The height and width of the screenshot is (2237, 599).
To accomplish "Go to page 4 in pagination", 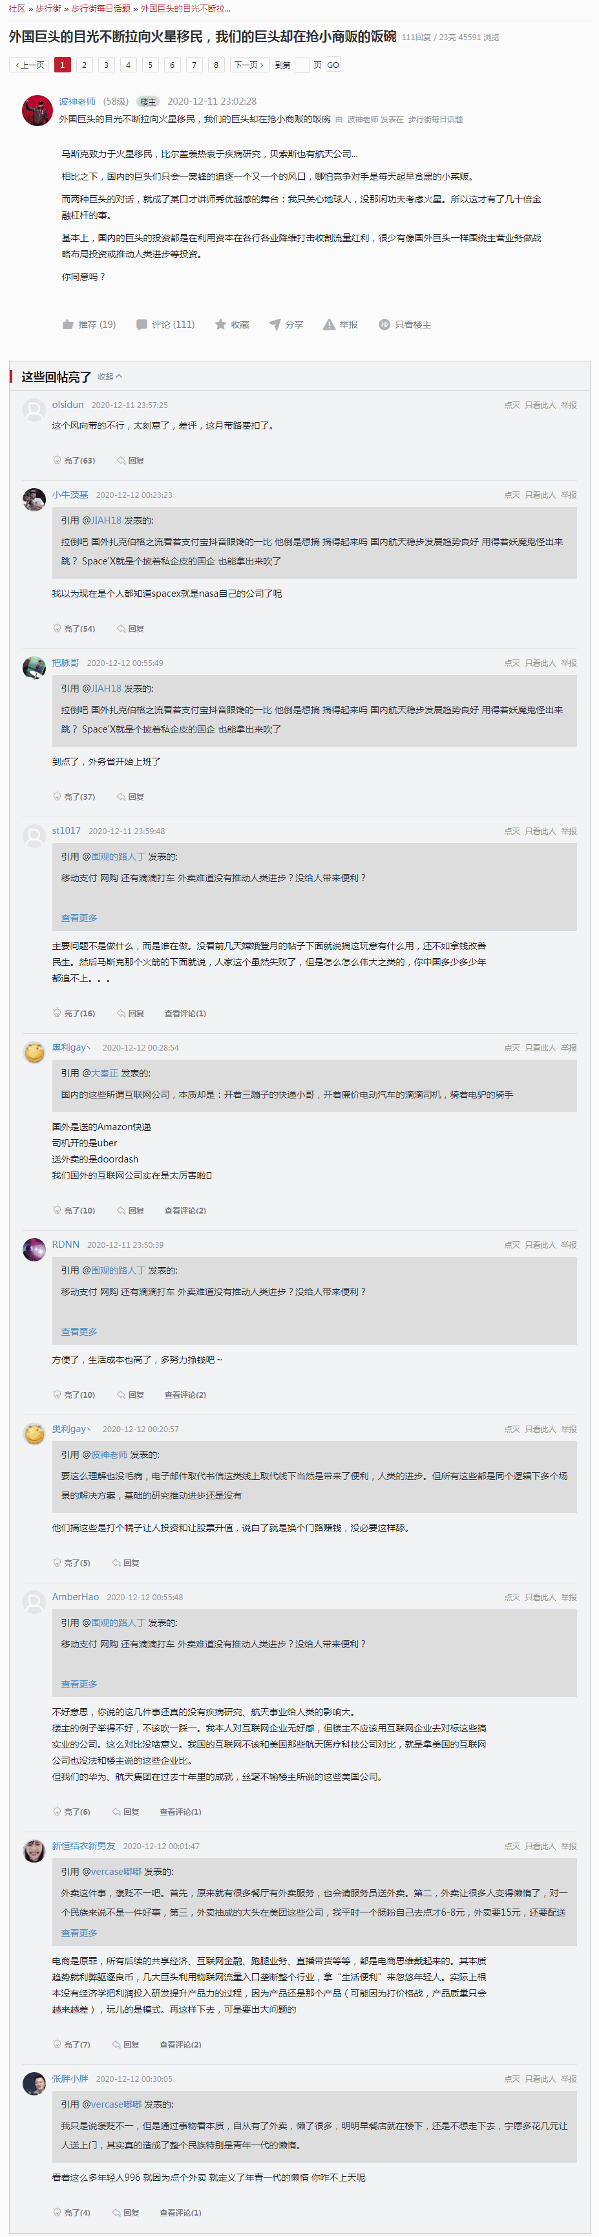I will 127,65.
